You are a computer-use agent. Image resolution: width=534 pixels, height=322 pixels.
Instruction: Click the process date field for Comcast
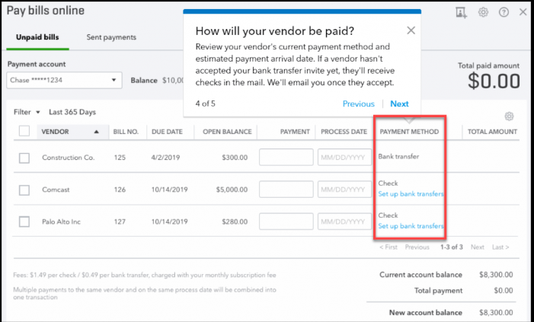tap(344, 190)
